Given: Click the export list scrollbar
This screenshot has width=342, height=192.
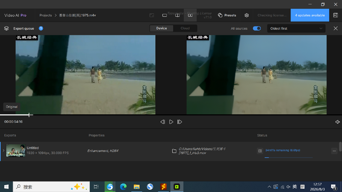Looking at the screenshot, I should [340, 146].
